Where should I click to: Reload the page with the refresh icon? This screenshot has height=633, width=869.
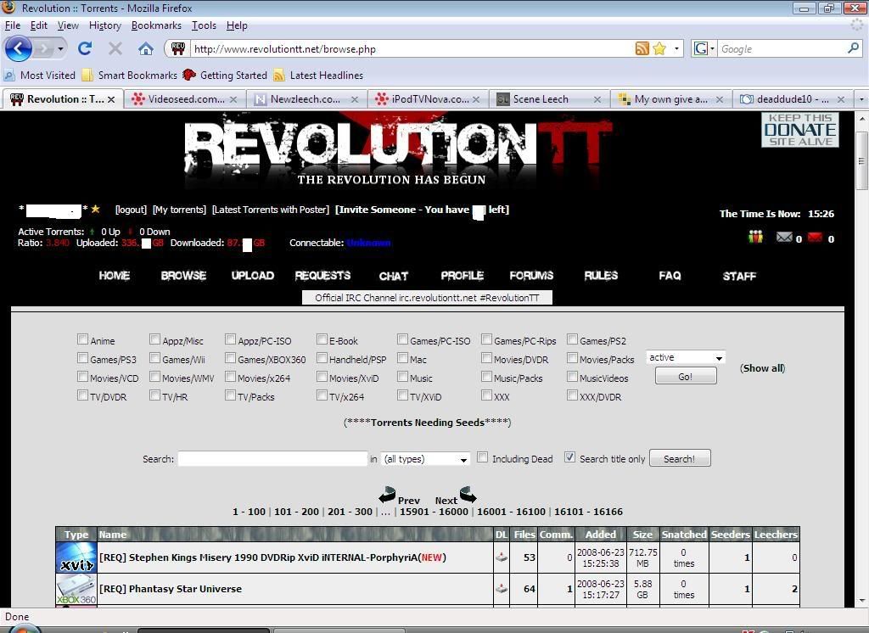click(x=85, y=48)
